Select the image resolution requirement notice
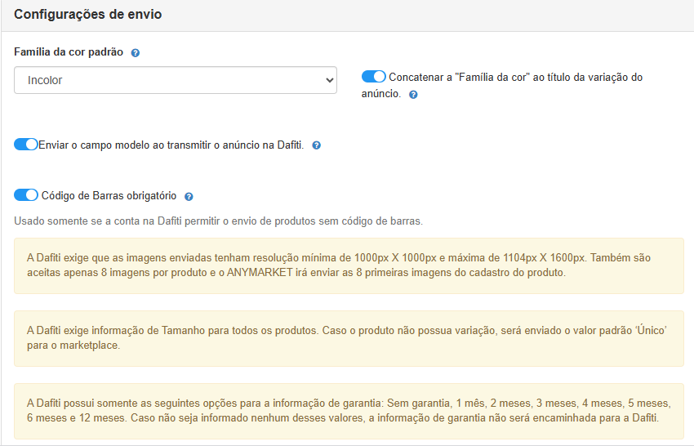Screen dimensions: 694x446 [349, 265]
